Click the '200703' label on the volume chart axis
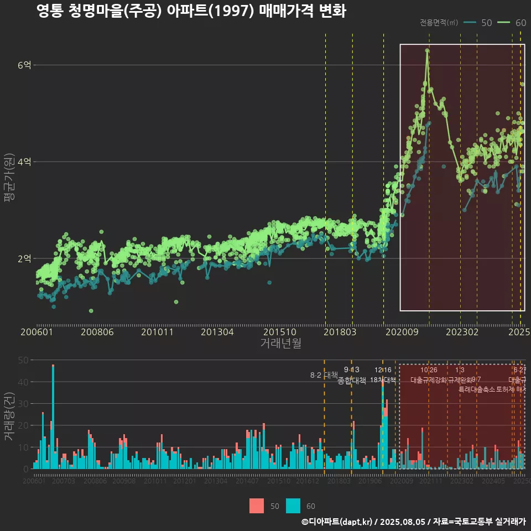531x531 pixels. 63,481
